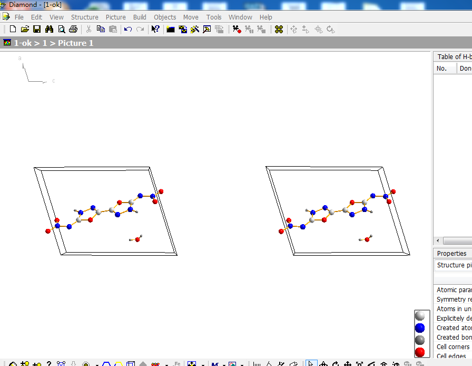Open print preview with the magnifier page icon
The image size is (472, 366).
point(62,29)
